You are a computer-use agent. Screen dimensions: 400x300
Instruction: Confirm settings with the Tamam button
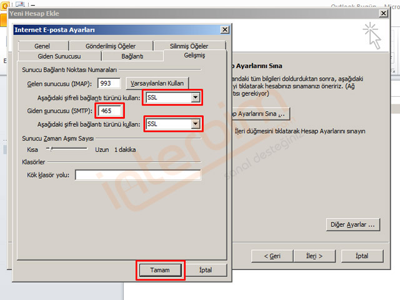pos(160,270)
